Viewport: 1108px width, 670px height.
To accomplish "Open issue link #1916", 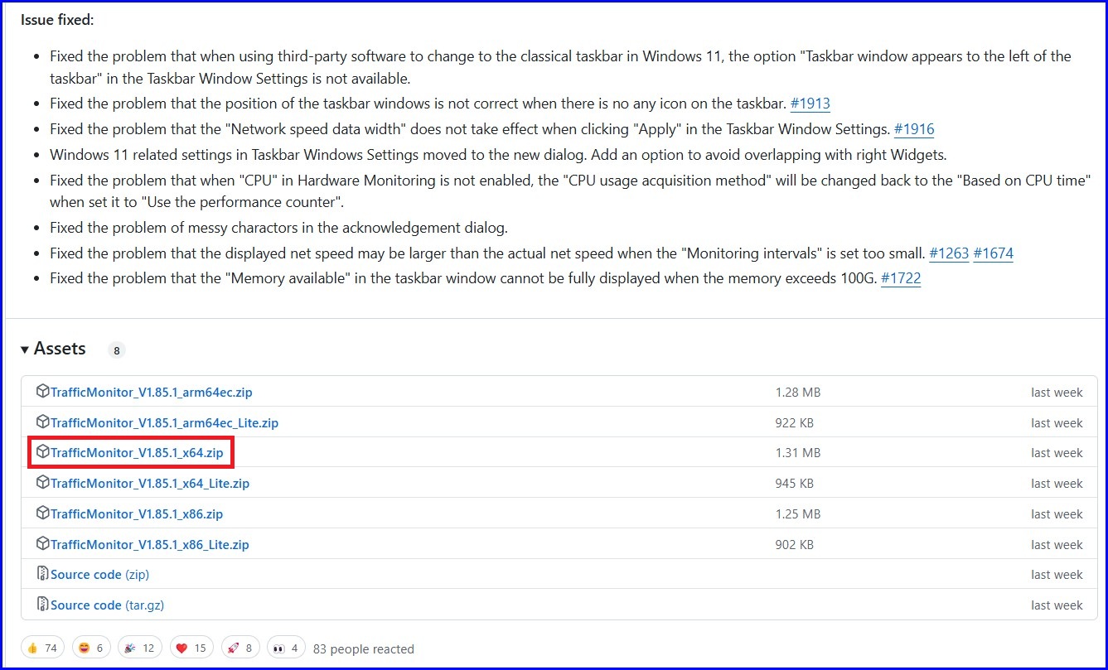I will 914,129.
